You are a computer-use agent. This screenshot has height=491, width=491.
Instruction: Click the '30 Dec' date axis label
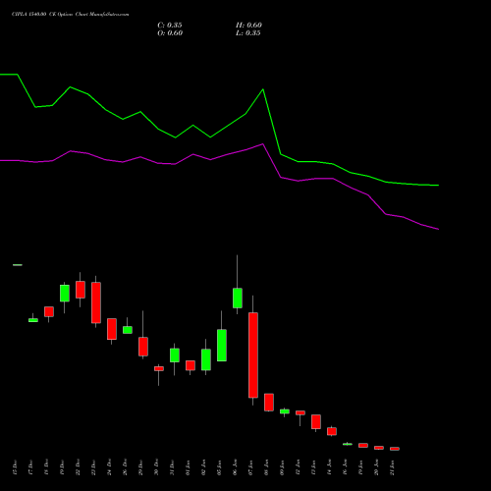pos(156,467)
